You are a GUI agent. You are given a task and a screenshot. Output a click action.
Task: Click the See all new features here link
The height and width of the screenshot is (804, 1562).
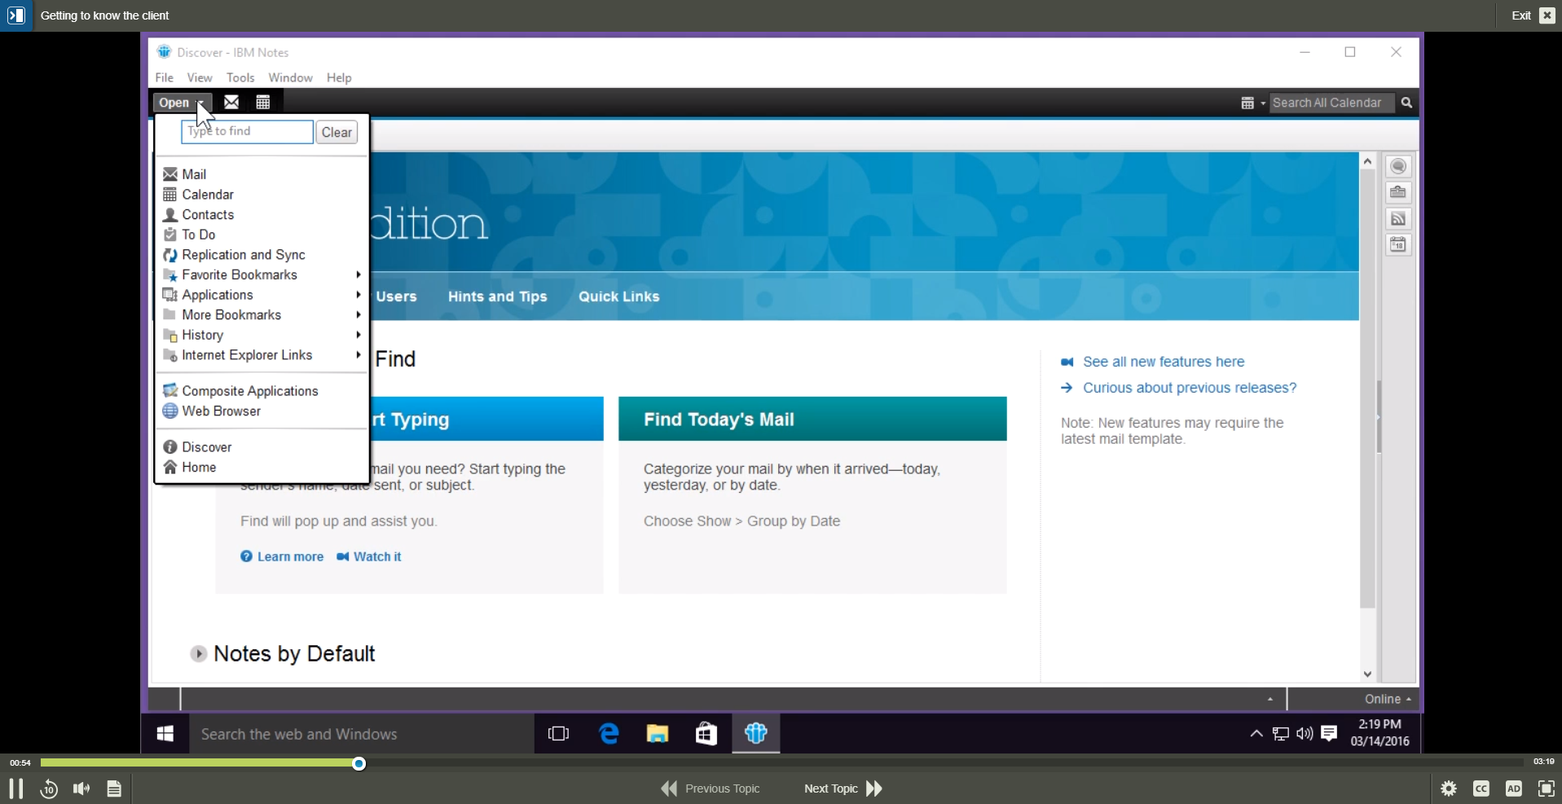tap(1163, 361)
